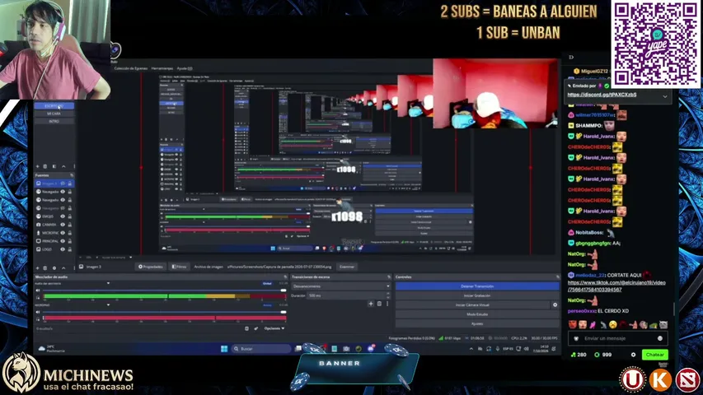Click the Detener Transmisión button
The image size is (703, 395).
click(477, 286)
